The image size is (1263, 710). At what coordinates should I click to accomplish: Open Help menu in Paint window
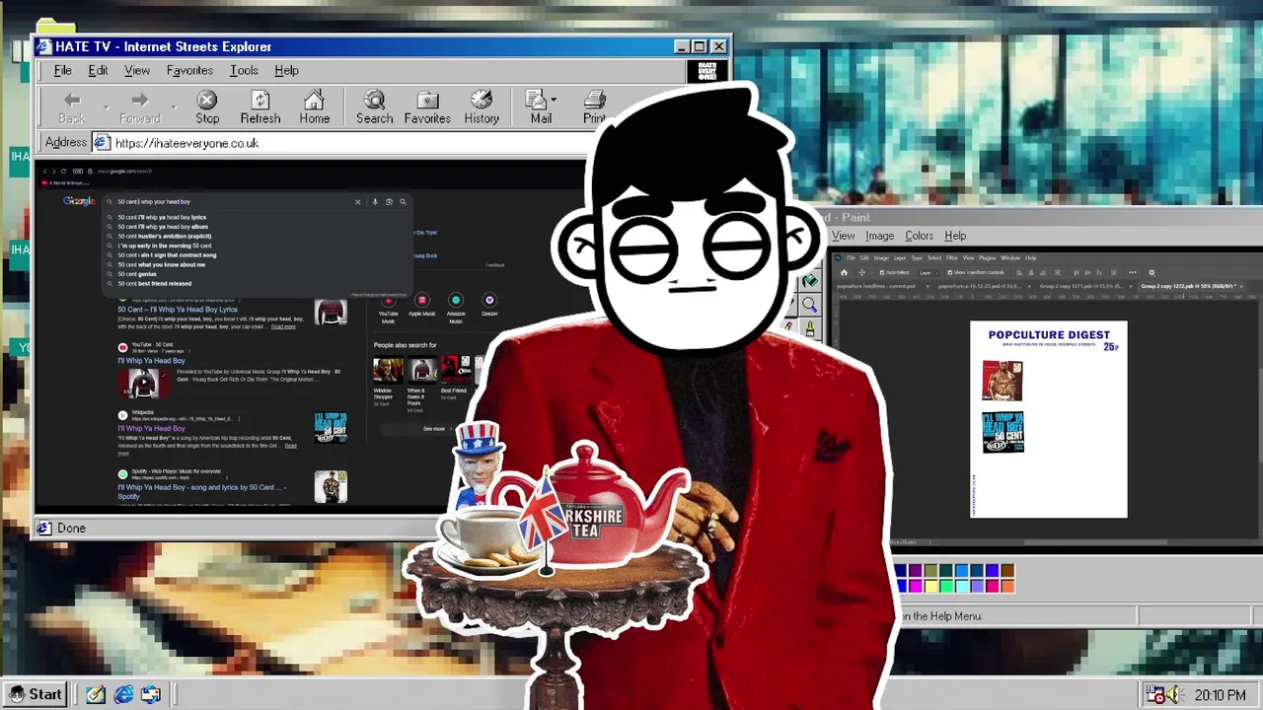coord(955,236)
